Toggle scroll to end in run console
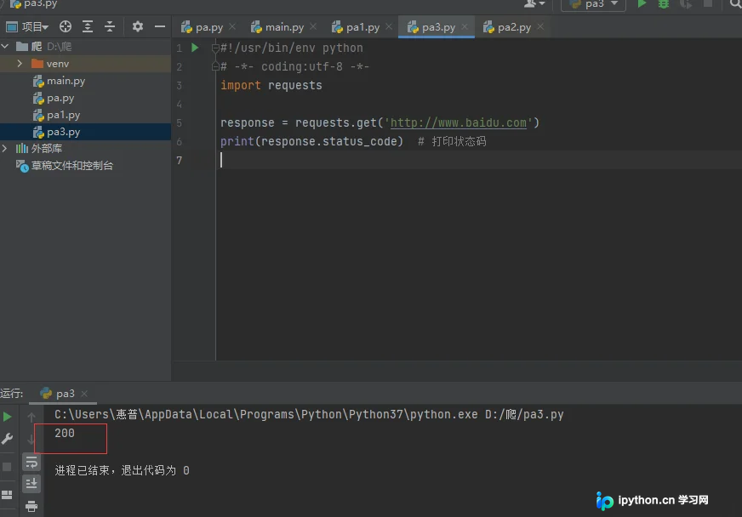The height and width of the screenshot is (517, 742). [31, 484]
